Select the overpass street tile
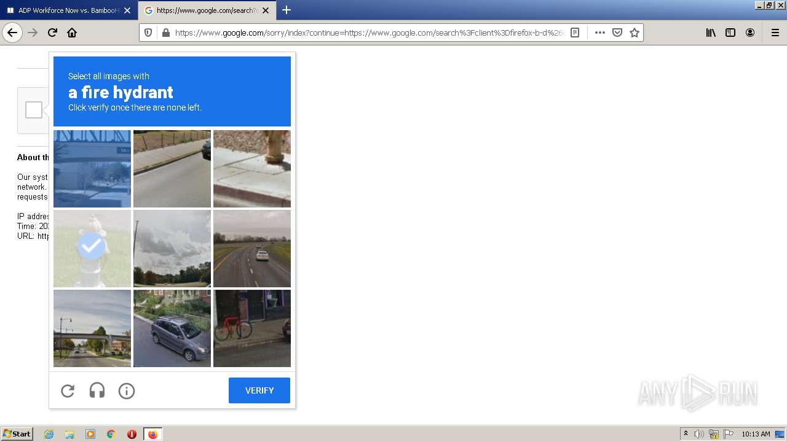The image size is (787, 442). point(92,328)
